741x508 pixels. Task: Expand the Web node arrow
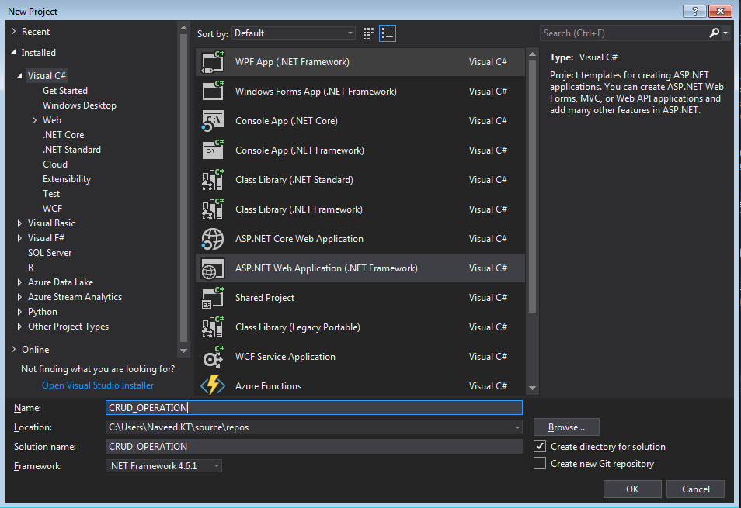click(34, 120)
